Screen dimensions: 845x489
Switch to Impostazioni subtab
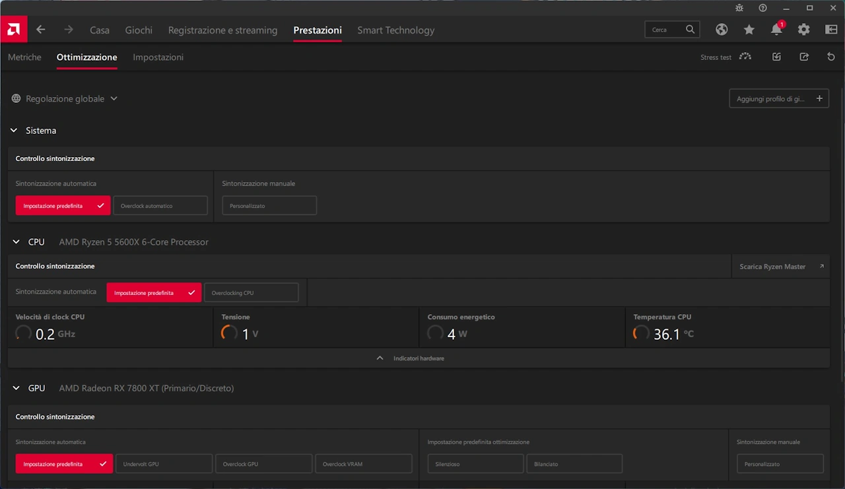click(x=158, y=57)
